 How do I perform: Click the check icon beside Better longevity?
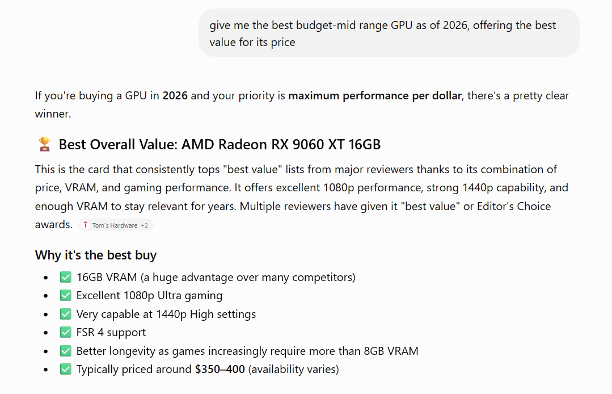[66, 351]
